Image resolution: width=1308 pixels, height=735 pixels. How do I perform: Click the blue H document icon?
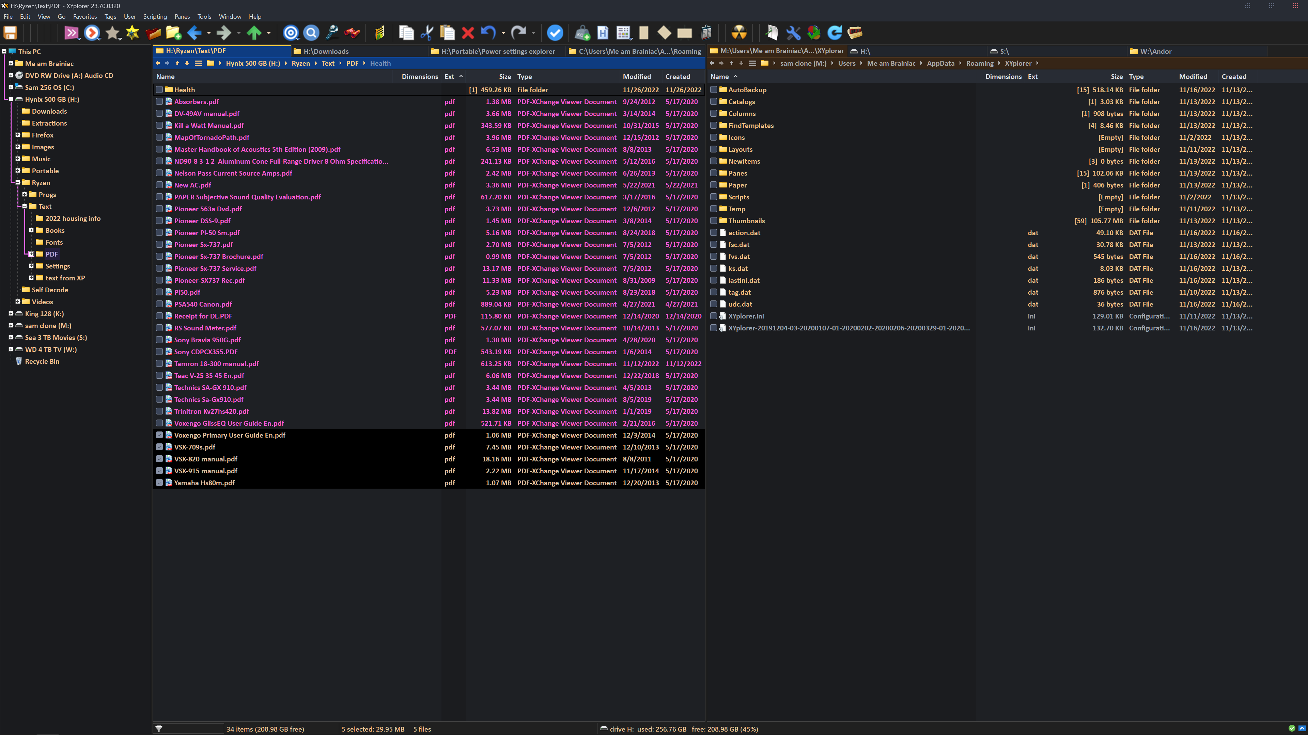coord(603,33)
